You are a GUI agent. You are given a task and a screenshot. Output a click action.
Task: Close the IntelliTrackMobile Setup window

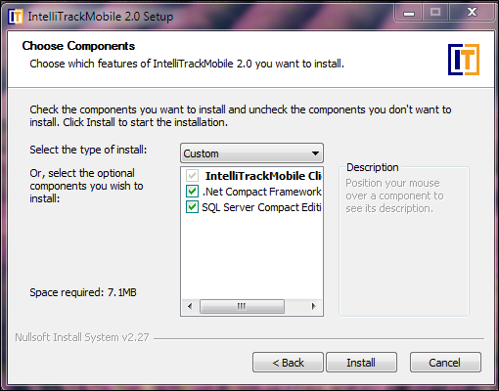(472, 13)
